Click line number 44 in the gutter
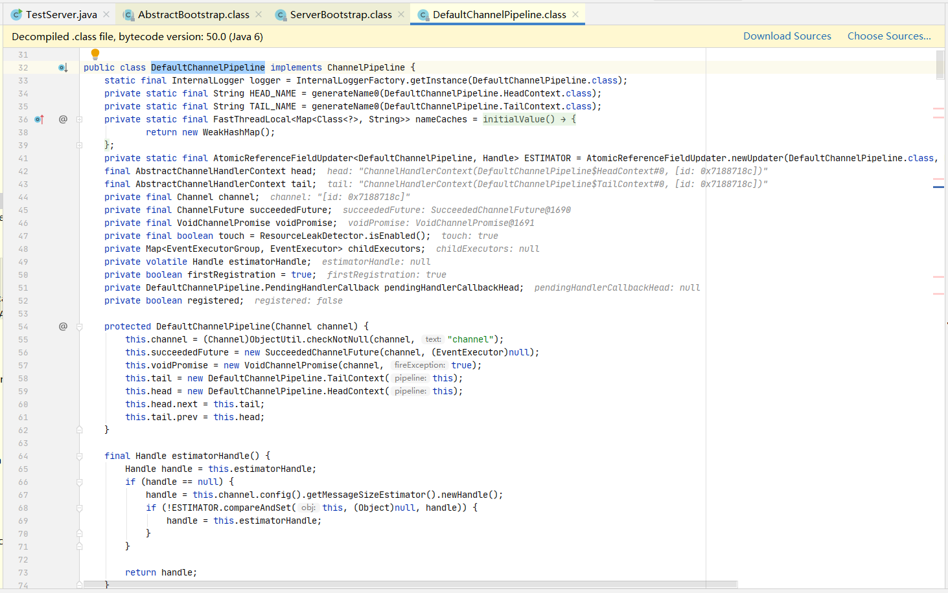 point(23,197)
